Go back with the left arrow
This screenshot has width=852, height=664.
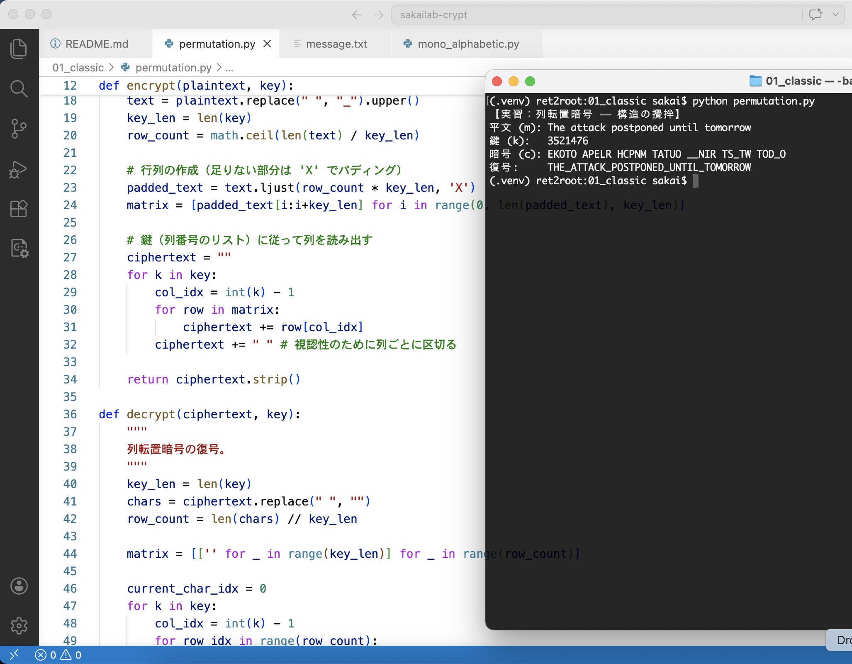[357, 15]
